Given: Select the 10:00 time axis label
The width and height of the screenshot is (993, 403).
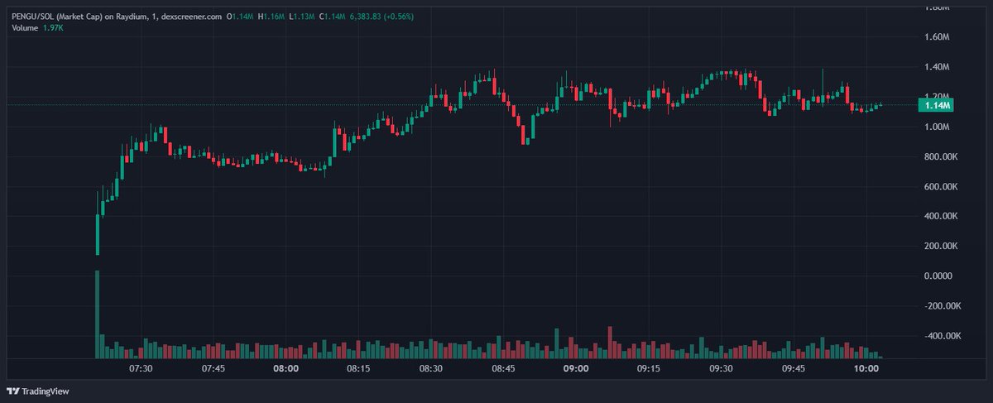Looking at the screenshot, I should [x=866, y=368].
